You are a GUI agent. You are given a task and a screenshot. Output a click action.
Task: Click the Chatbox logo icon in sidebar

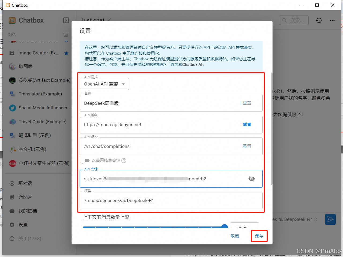pyautogui.click(x=12, y=20)
